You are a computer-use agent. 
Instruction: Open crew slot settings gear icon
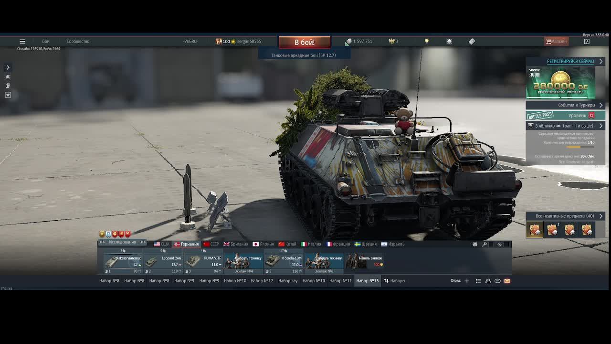point(475,244)
